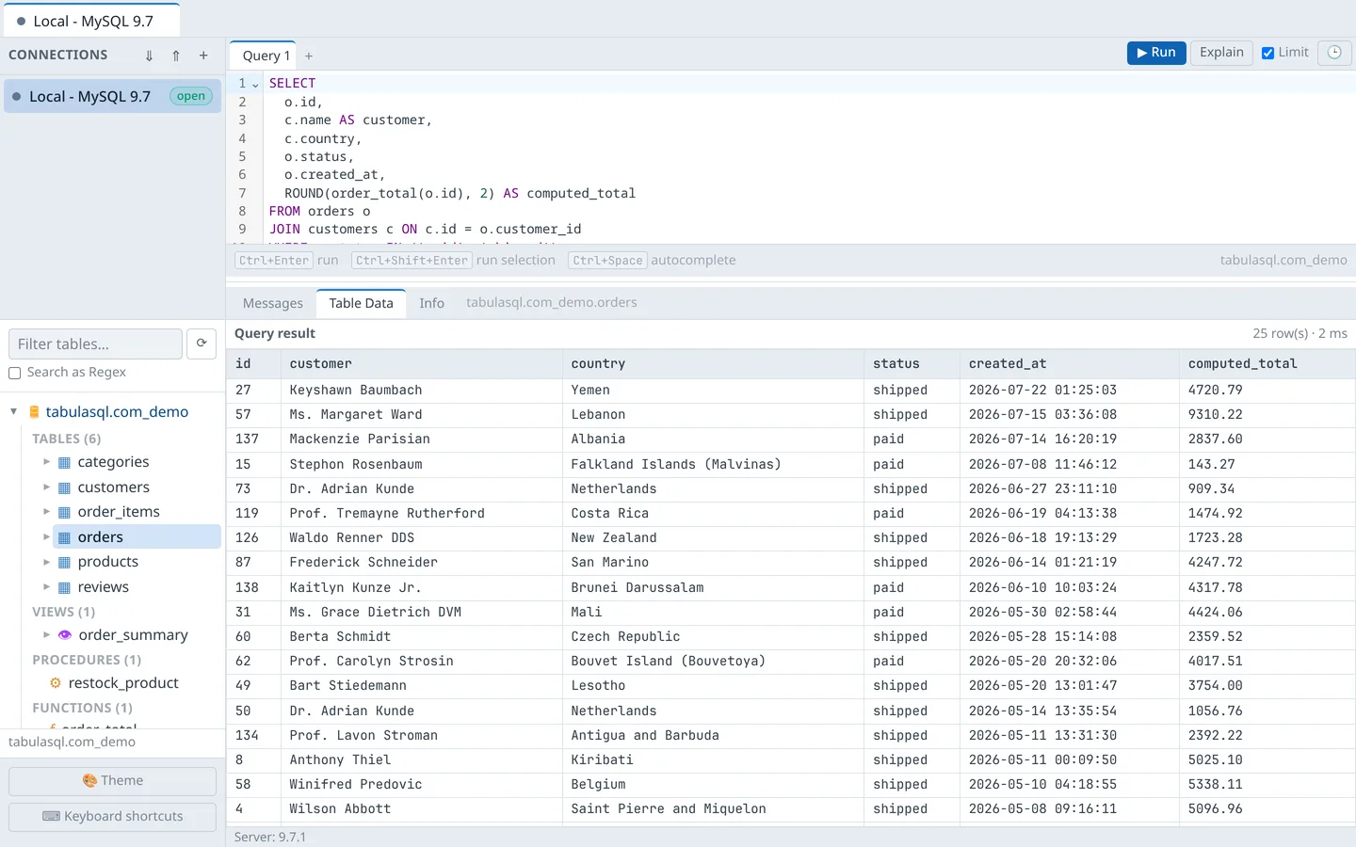
Task: Click the import connections down-arrow icon
Action: point(149,56)
